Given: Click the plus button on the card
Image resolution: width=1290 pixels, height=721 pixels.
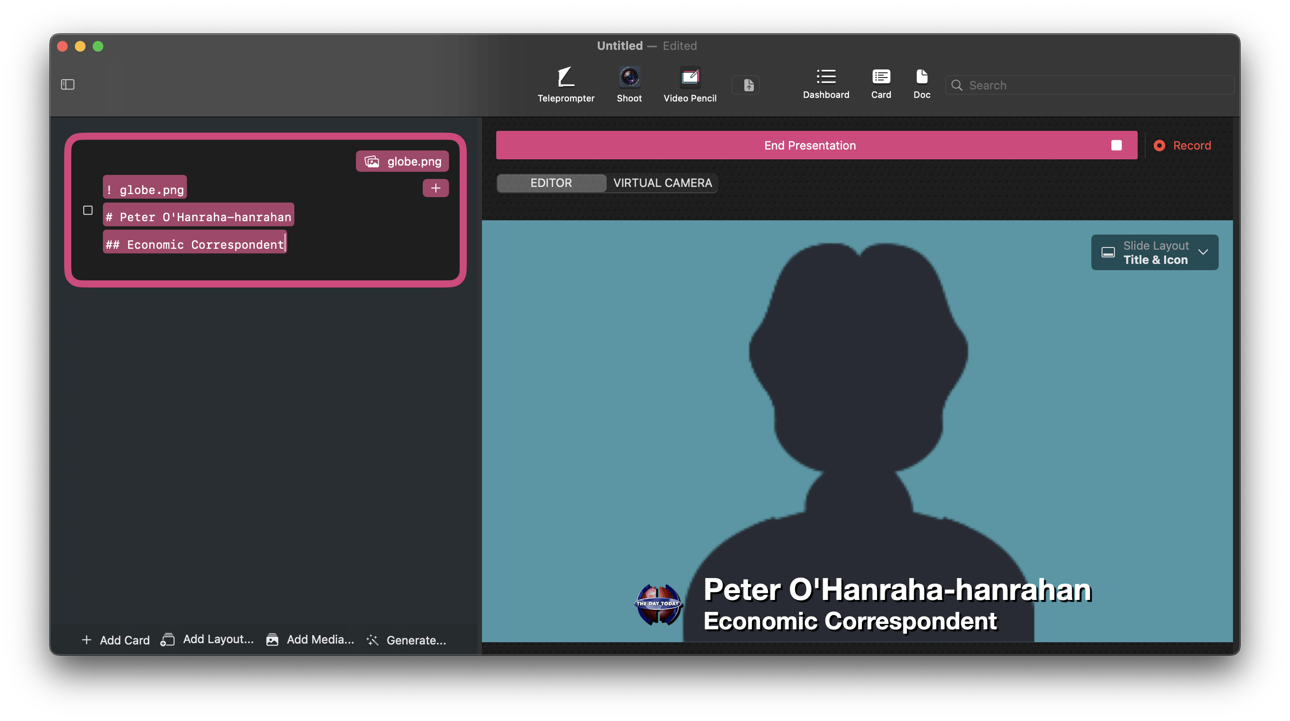Looking at the screenshot, I should (x=435, y=188).
